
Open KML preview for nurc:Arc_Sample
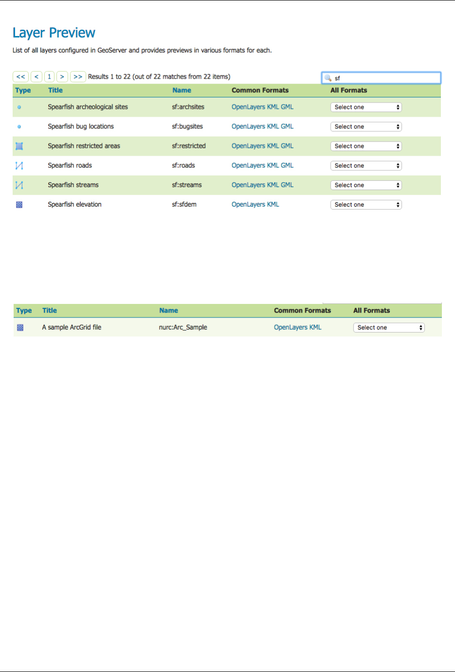click(315, 328)
